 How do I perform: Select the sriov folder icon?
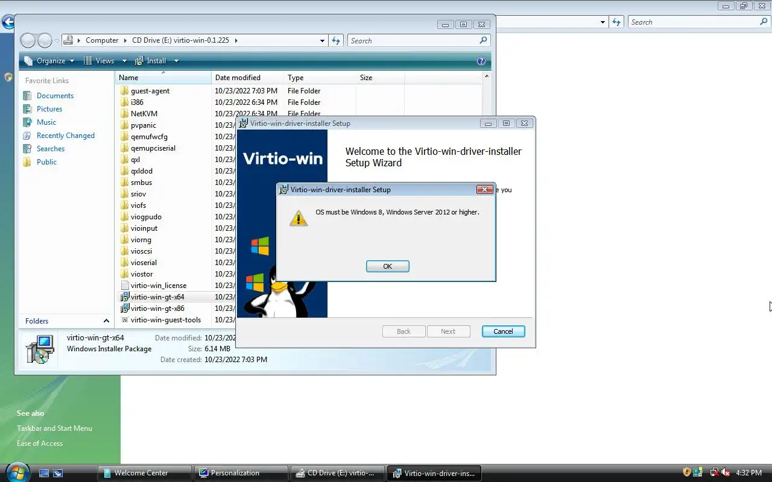coord(124,194)
